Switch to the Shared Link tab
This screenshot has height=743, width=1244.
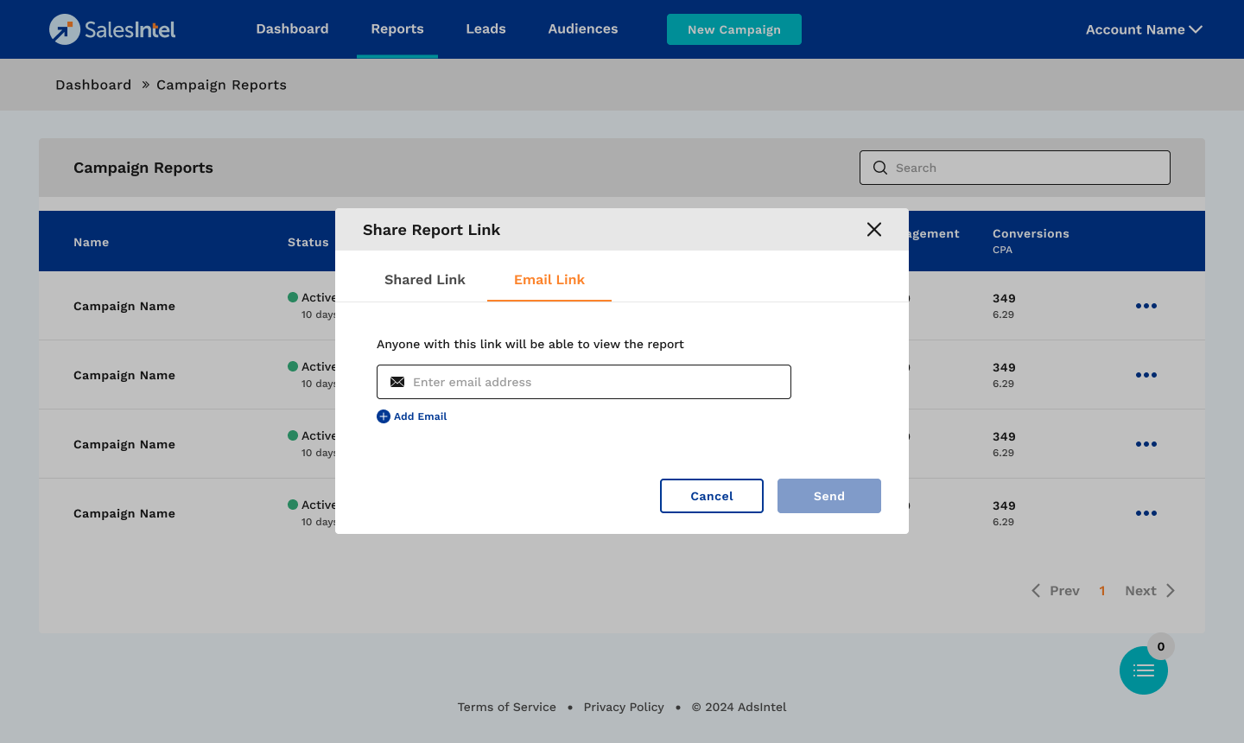click(424, 280)
